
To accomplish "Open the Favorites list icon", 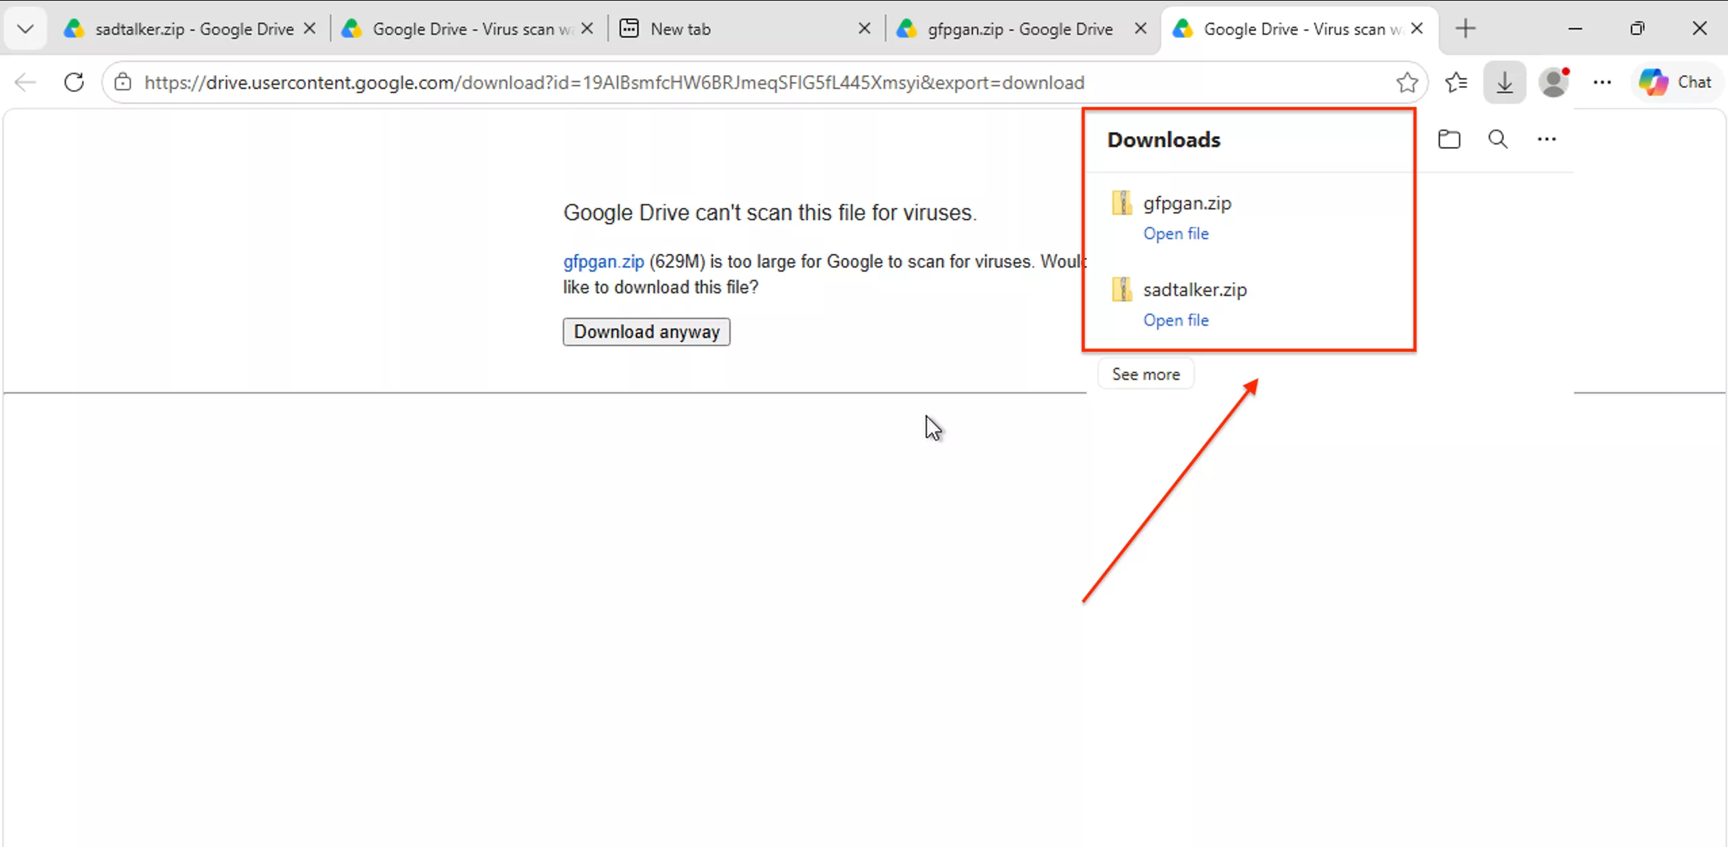I will [x=1456, y=83].
